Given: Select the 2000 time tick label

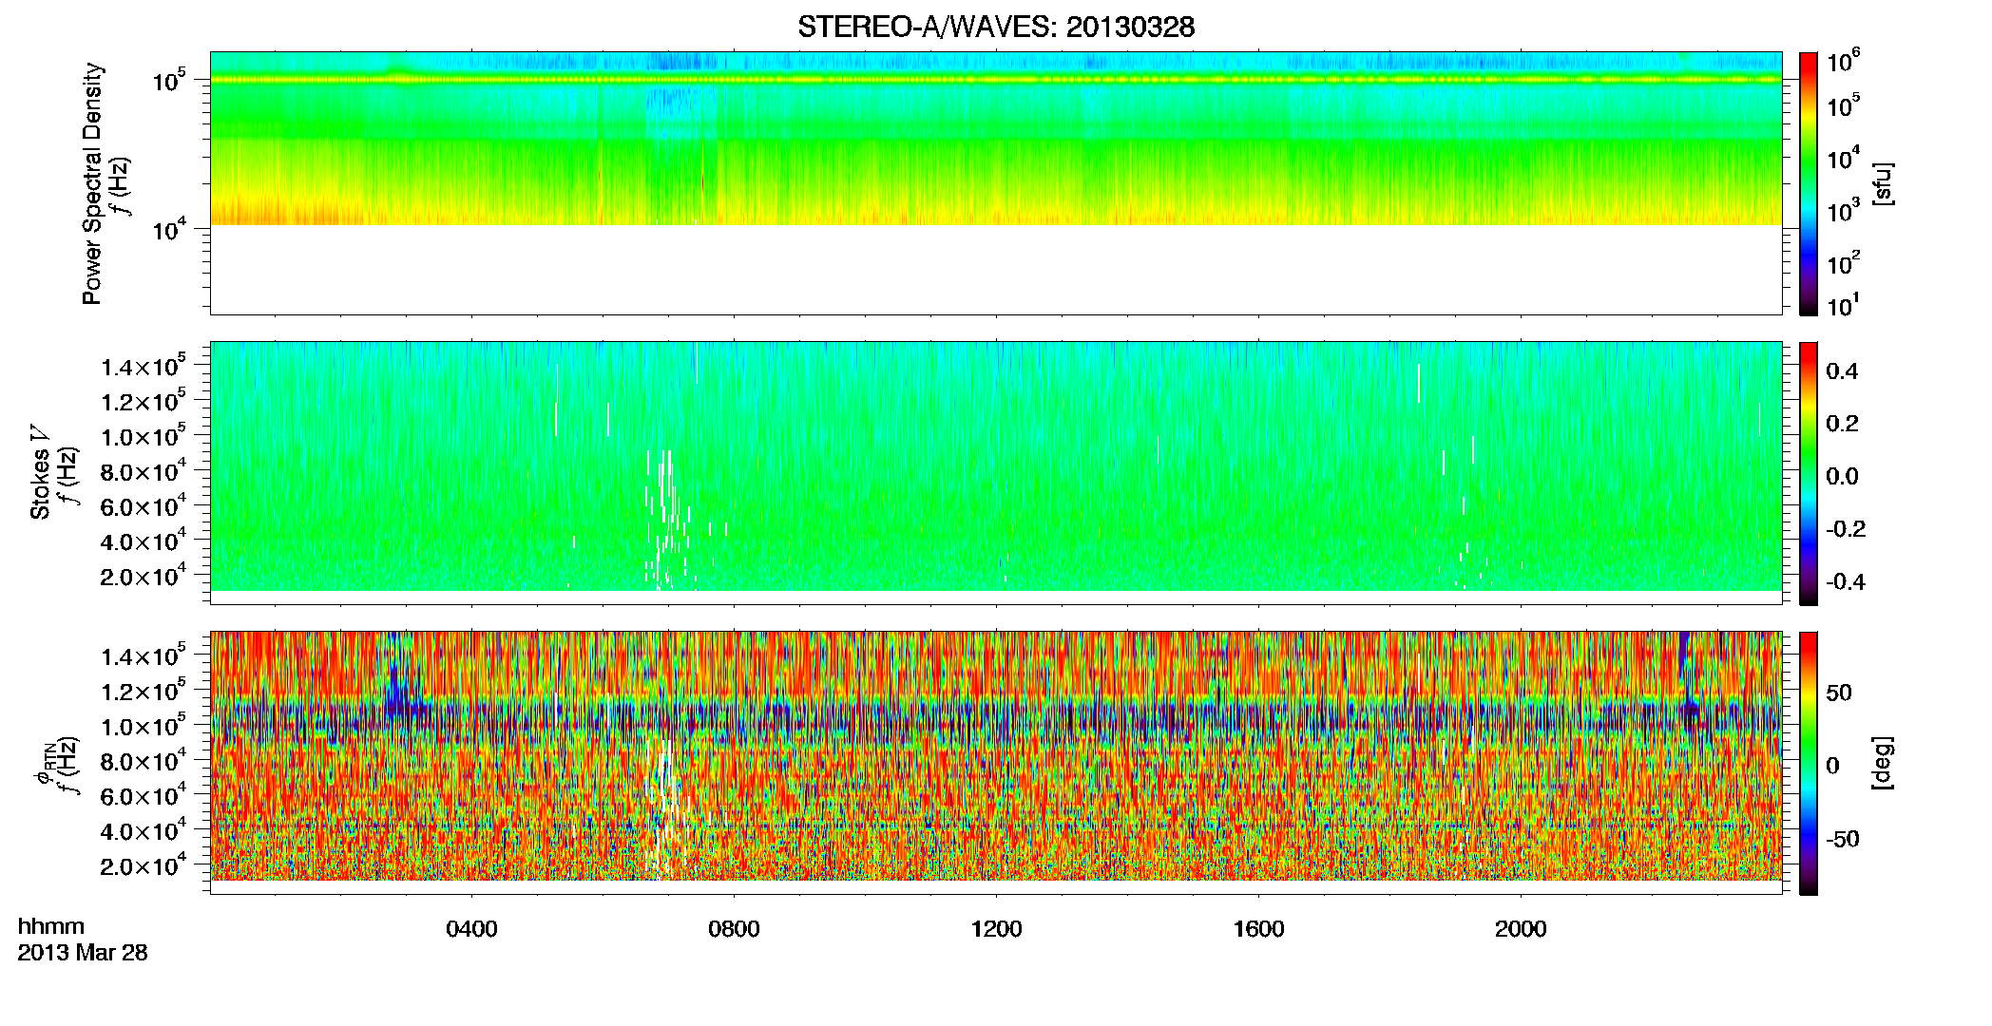Looking at the screenshot, I should coord(1521,929).
